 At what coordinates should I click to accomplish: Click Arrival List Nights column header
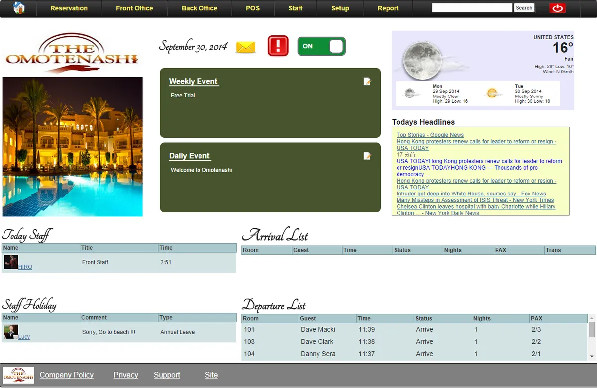[x=468, y=250]
